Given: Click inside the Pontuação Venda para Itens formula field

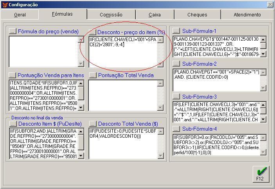Looking at the screenshot, I should [43, 95].
